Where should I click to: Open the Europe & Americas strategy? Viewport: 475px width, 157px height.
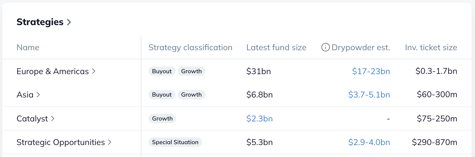pos(53,71)
